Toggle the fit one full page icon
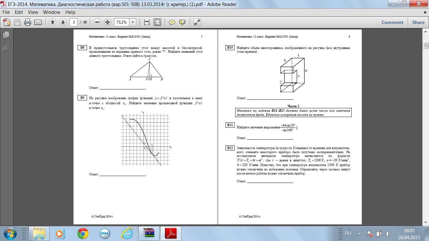Image resolution: width=429 pixels, height=241 pixels. 157,22
